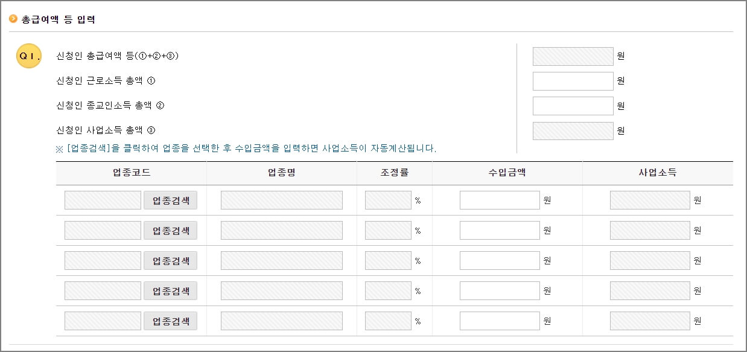The image size is (747, 352).
Task: Click the orange arrow bullet beside 총급여액 등 입력
Action: (x=13, y=19)
